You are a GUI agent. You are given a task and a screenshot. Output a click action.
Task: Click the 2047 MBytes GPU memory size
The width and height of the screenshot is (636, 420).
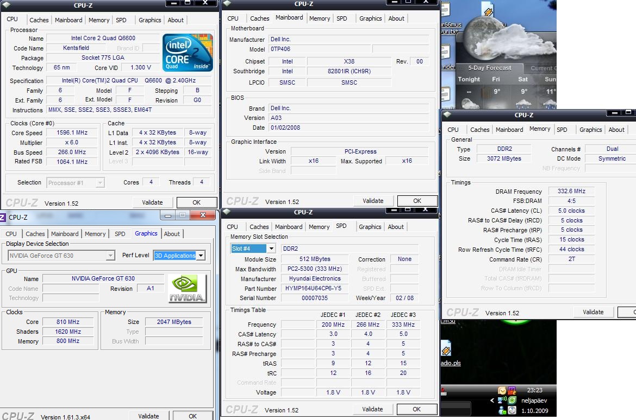pyautogui.click(x=174, y=322)
